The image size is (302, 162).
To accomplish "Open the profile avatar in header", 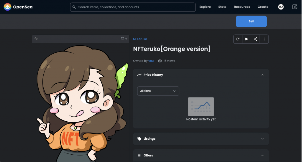I will click(281, 7).
